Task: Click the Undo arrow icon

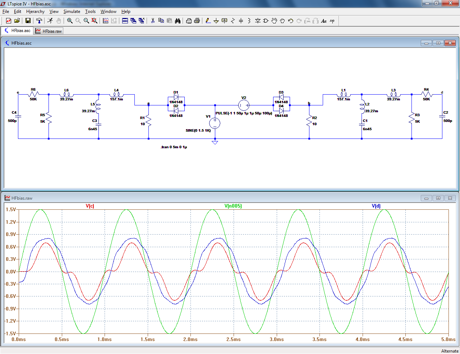Action: [291, 21]
